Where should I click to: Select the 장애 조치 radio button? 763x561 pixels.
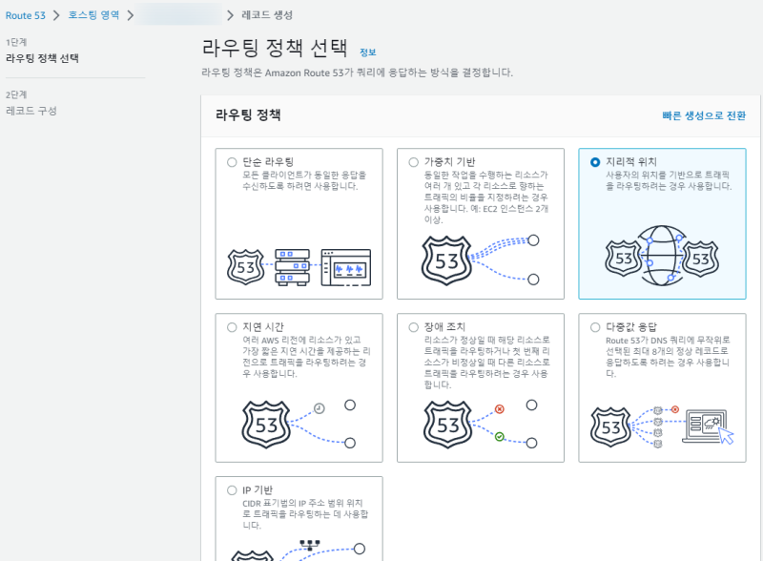click(x=414, y=327)
